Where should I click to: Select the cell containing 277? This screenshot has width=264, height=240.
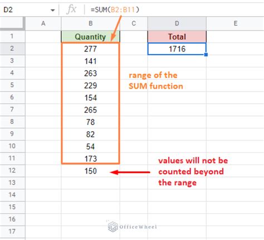pos(90,49)
